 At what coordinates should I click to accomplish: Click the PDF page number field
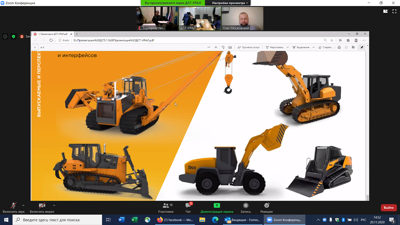(35, 47)
